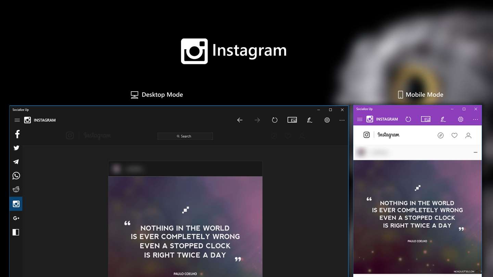Screen dimensions: 493x277
Task: Open settings gear in mobile window
Action: (x=460, y=119)
